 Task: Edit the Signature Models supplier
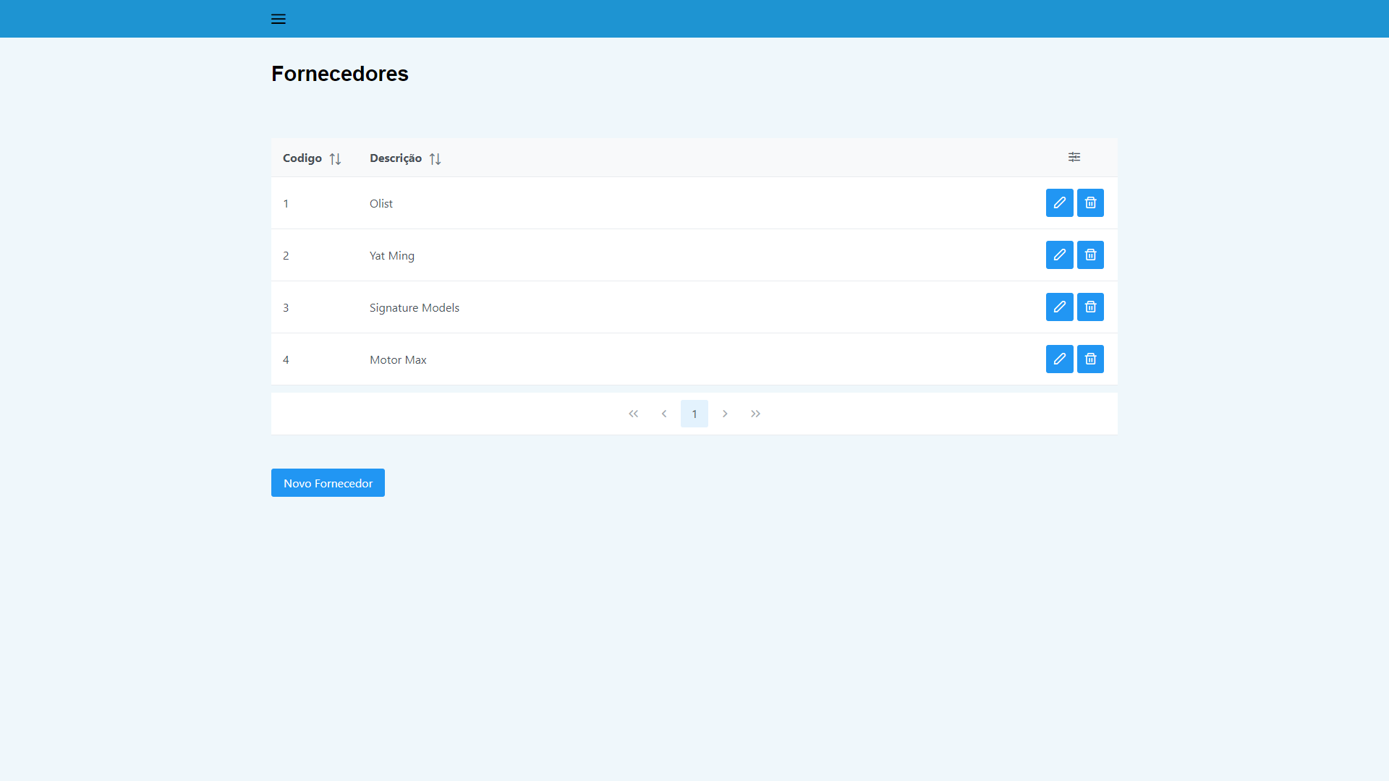[1059, 307]
